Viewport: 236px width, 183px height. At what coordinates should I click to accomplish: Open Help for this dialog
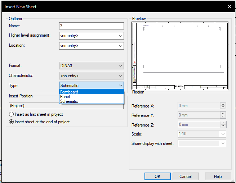tap(218, 177)
